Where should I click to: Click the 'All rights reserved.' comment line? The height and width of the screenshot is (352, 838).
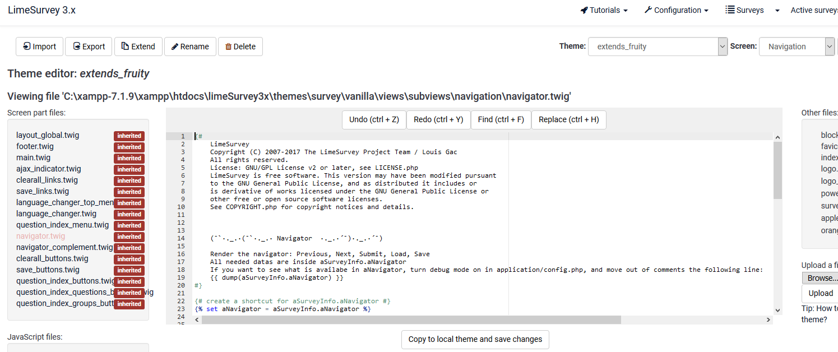point(249,160)
